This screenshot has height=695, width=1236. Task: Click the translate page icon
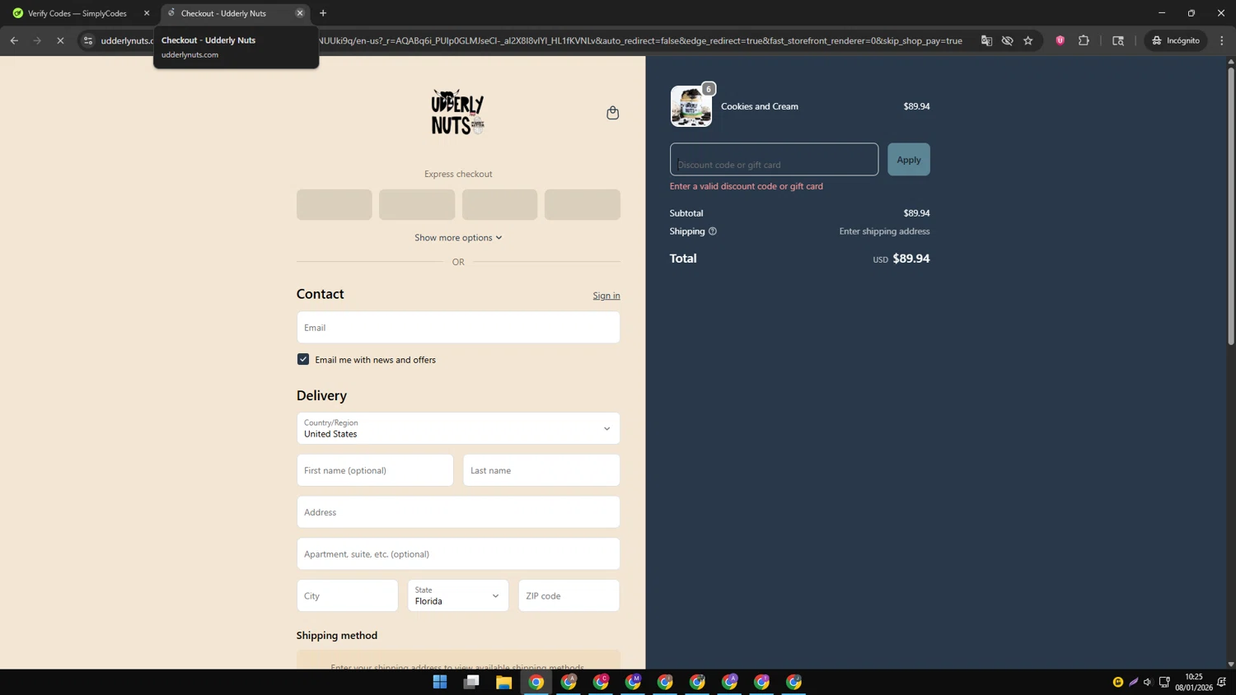(986, 40)
